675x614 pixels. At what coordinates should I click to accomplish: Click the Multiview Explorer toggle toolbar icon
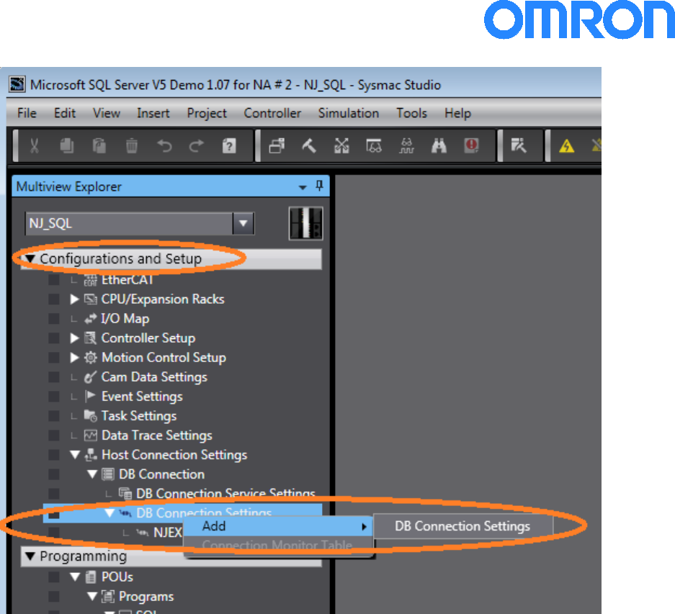[x=277, y=146]
